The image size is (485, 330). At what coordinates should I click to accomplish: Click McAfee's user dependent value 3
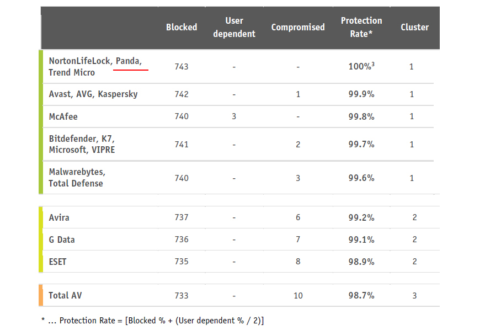[234, 116]
